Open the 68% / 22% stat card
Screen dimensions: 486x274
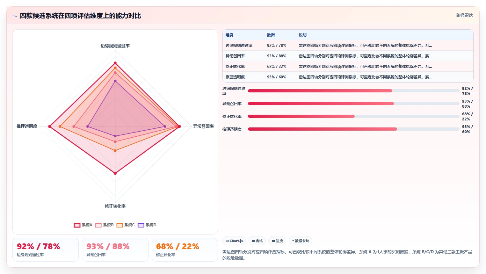coord(185,250)
